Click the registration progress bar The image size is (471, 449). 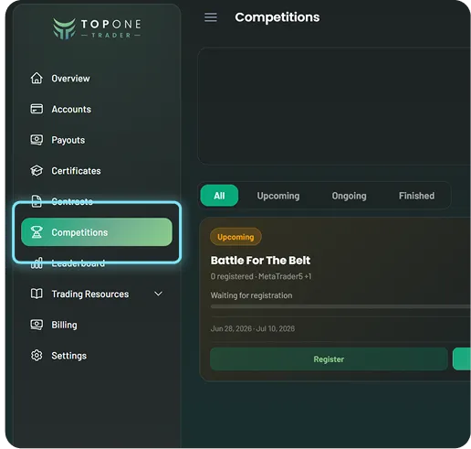340,306
